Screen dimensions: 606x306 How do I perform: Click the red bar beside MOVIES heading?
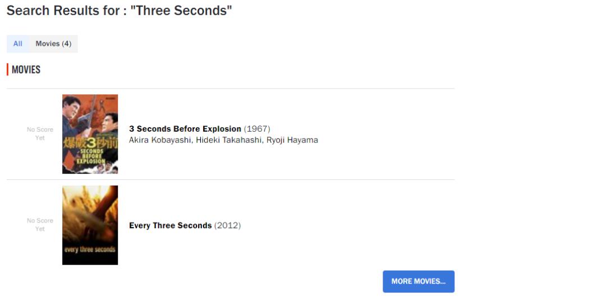coord(8,70)
